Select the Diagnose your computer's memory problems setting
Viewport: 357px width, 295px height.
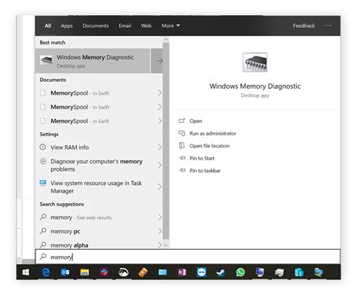point(99,165)
